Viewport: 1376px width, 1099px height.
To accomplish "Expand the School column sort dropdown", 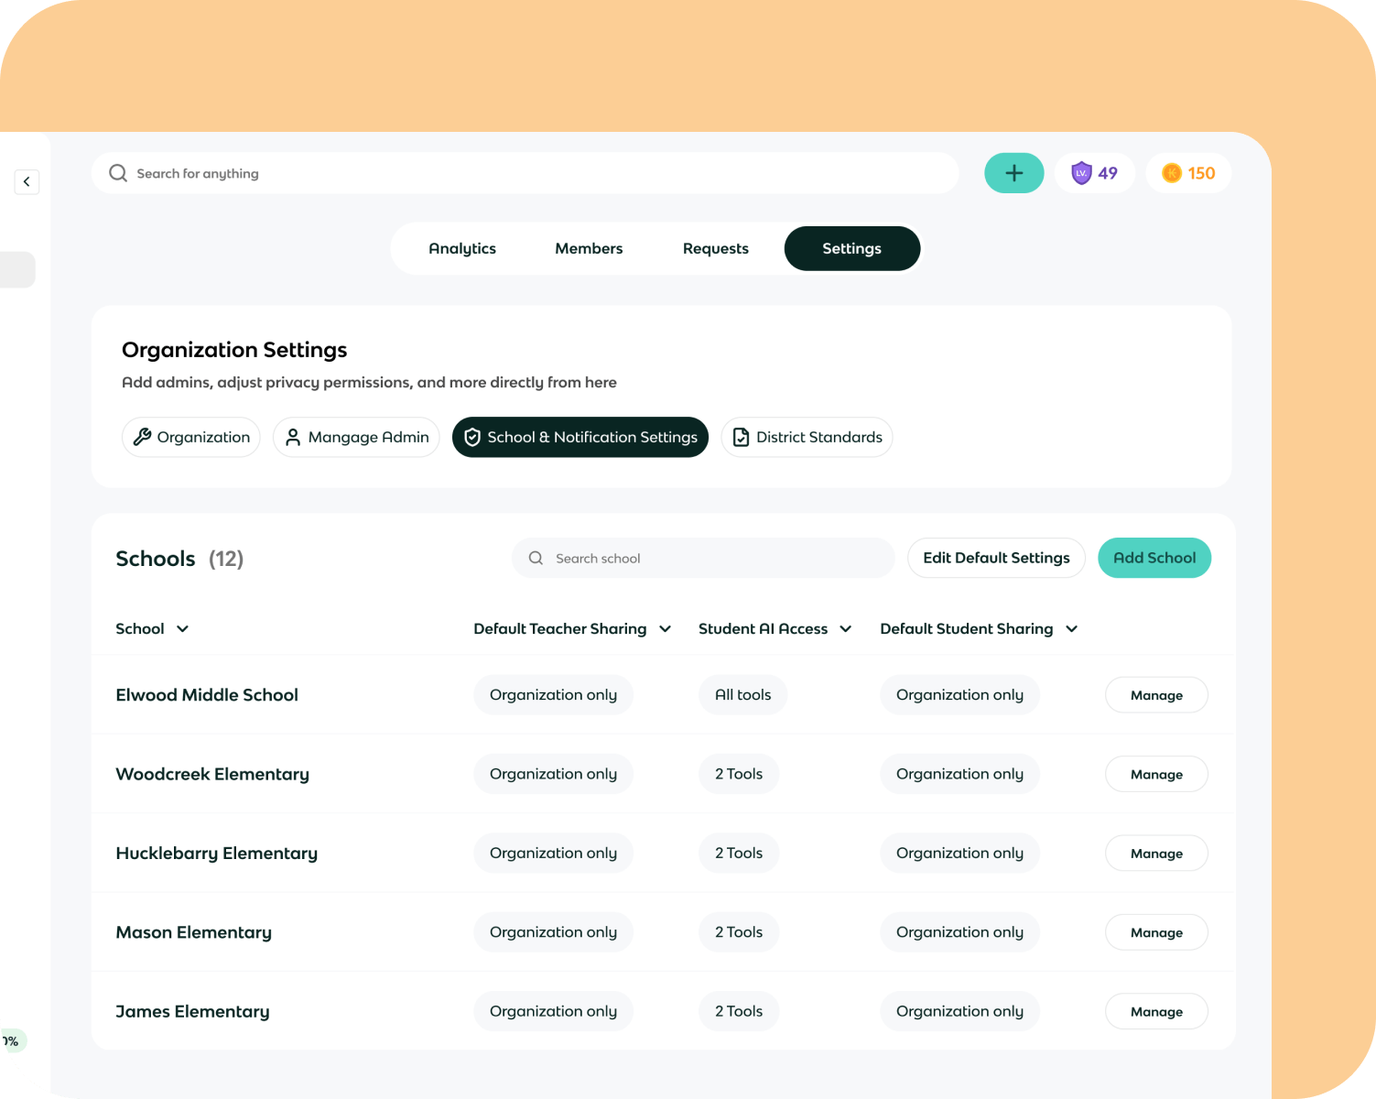I will pyautogui.click(x=182, y=629).
